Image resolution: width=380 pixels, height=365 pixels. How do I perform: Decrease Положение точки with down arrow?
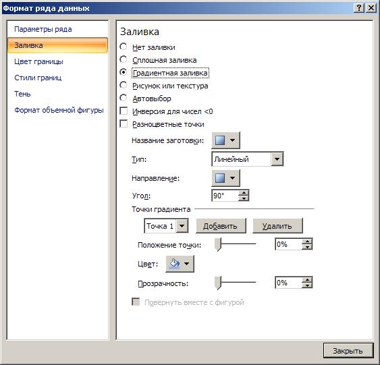(307, 248)
